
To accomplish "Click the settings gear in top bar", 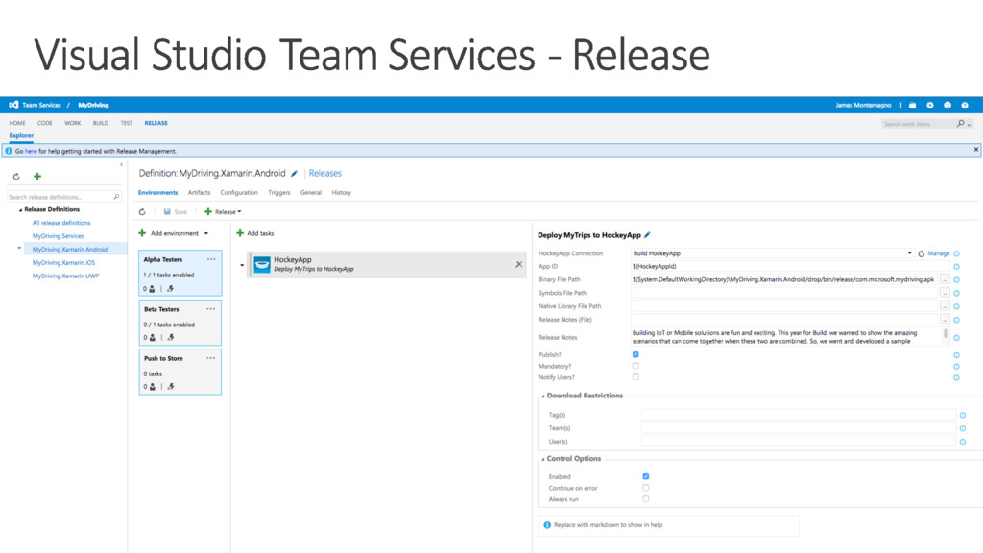I will click(x=929, y=105).
